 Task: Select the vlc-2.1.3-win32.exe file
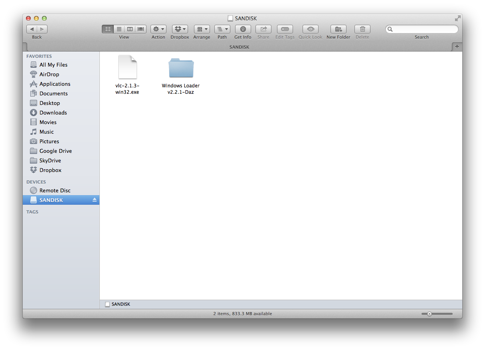pyautogui.click(x=127, y=75)
